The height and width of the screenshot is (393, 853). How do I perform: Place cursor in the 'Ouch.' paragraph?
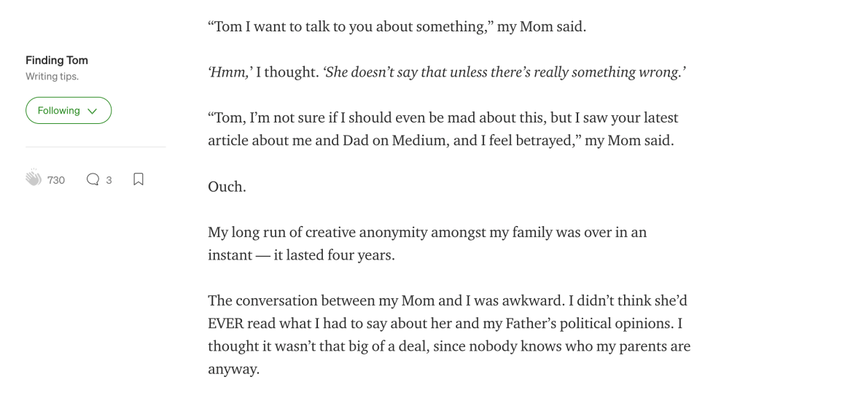click(x=227, y=187)
